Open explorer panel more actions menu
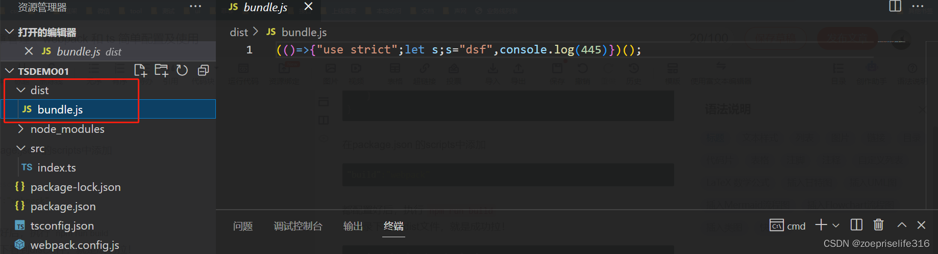The width and height of the screenshot is (938, 254). (195, 7)
